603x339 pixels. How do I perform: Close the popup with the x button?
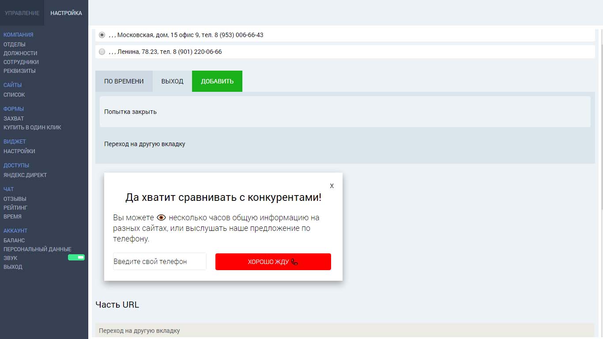click(332, 186)
